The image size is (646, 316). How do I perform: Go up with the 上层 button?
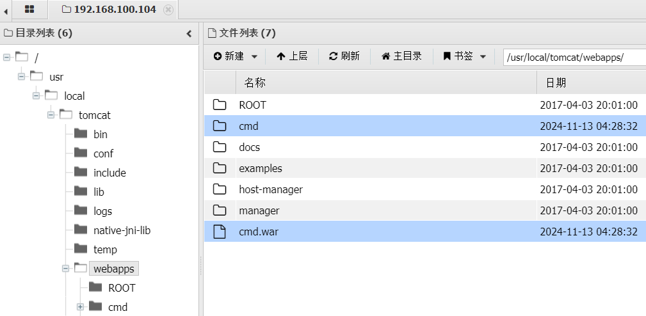[x=292, y=56]
